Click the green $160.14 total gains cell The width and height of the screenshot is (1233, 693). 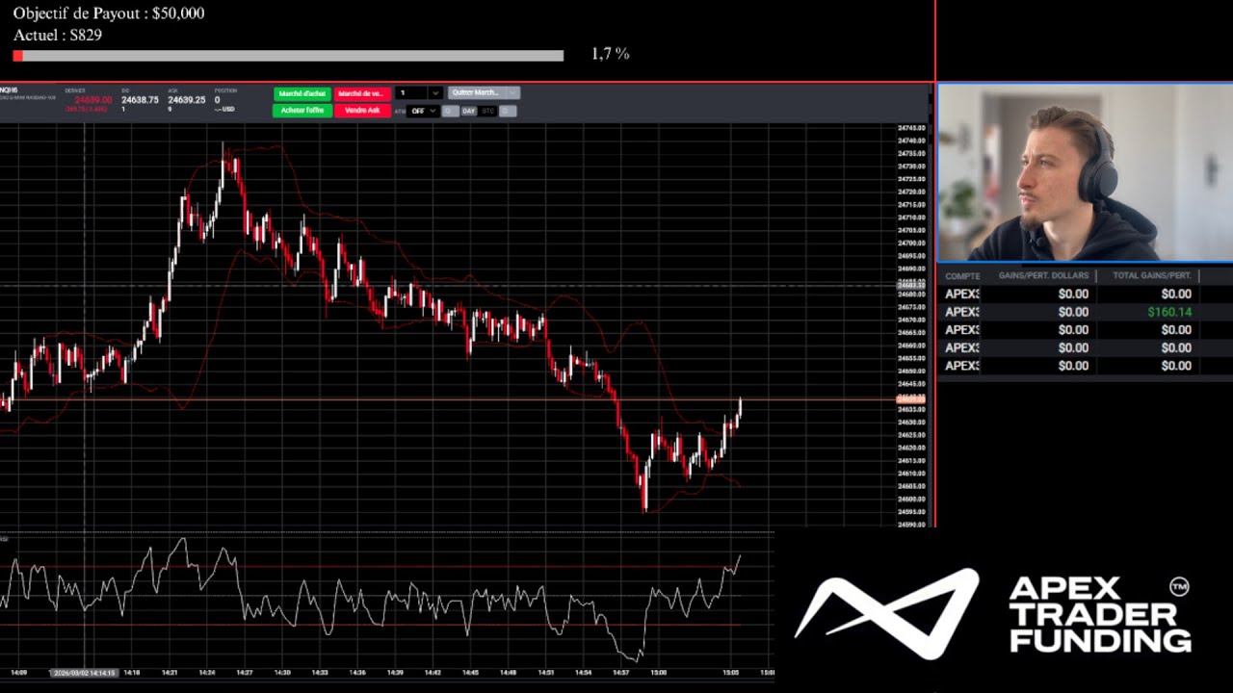[x=1169, y=312]
